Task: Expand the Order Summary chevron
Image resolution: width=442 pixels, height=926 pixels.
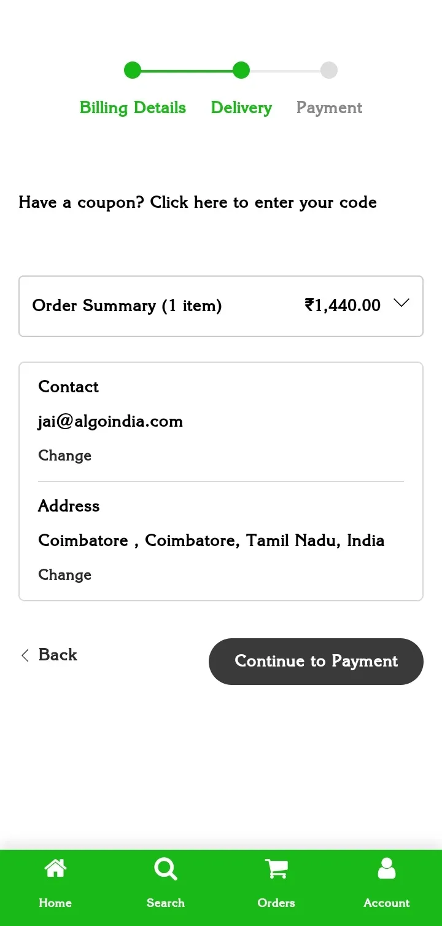Action: [401, 303]
